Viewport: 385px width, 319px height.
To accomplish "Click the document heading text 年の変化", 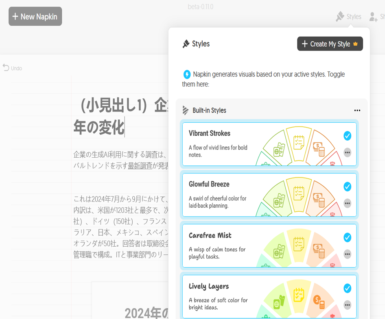I will pyautogui.click(x=98, y=128).
